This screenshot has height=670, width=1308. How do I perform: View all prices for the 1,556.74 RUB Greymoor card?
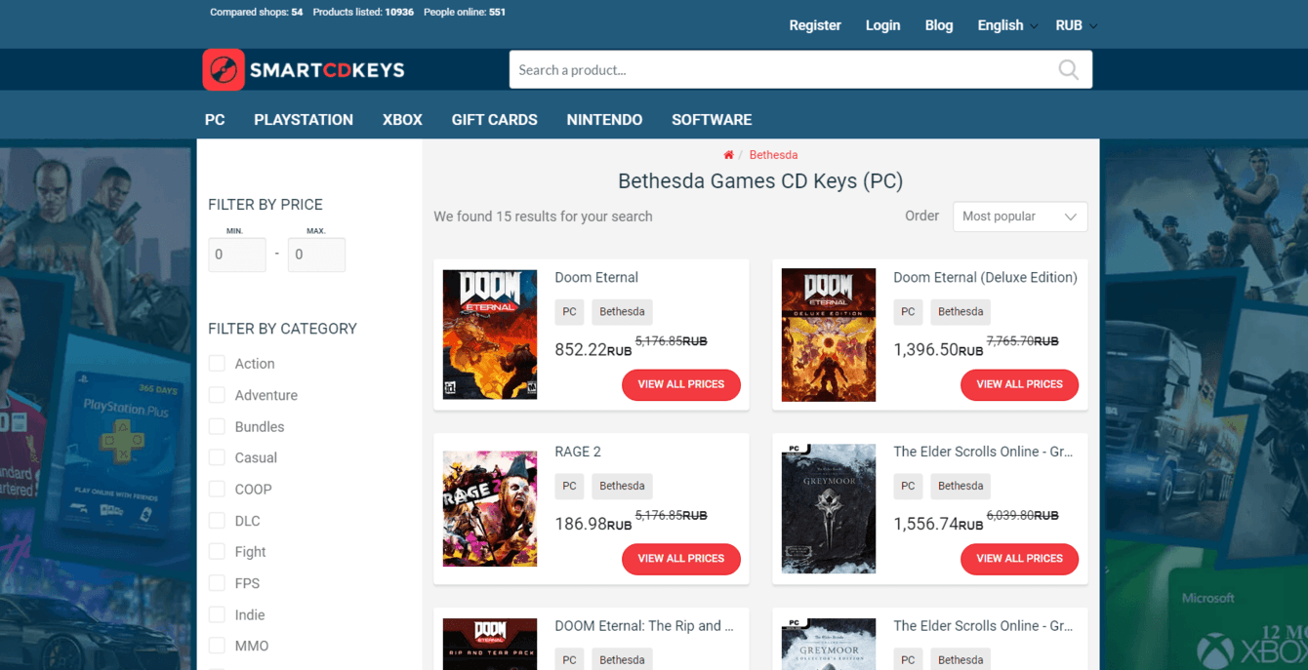pyautogui.click(x=1019, y=559)
